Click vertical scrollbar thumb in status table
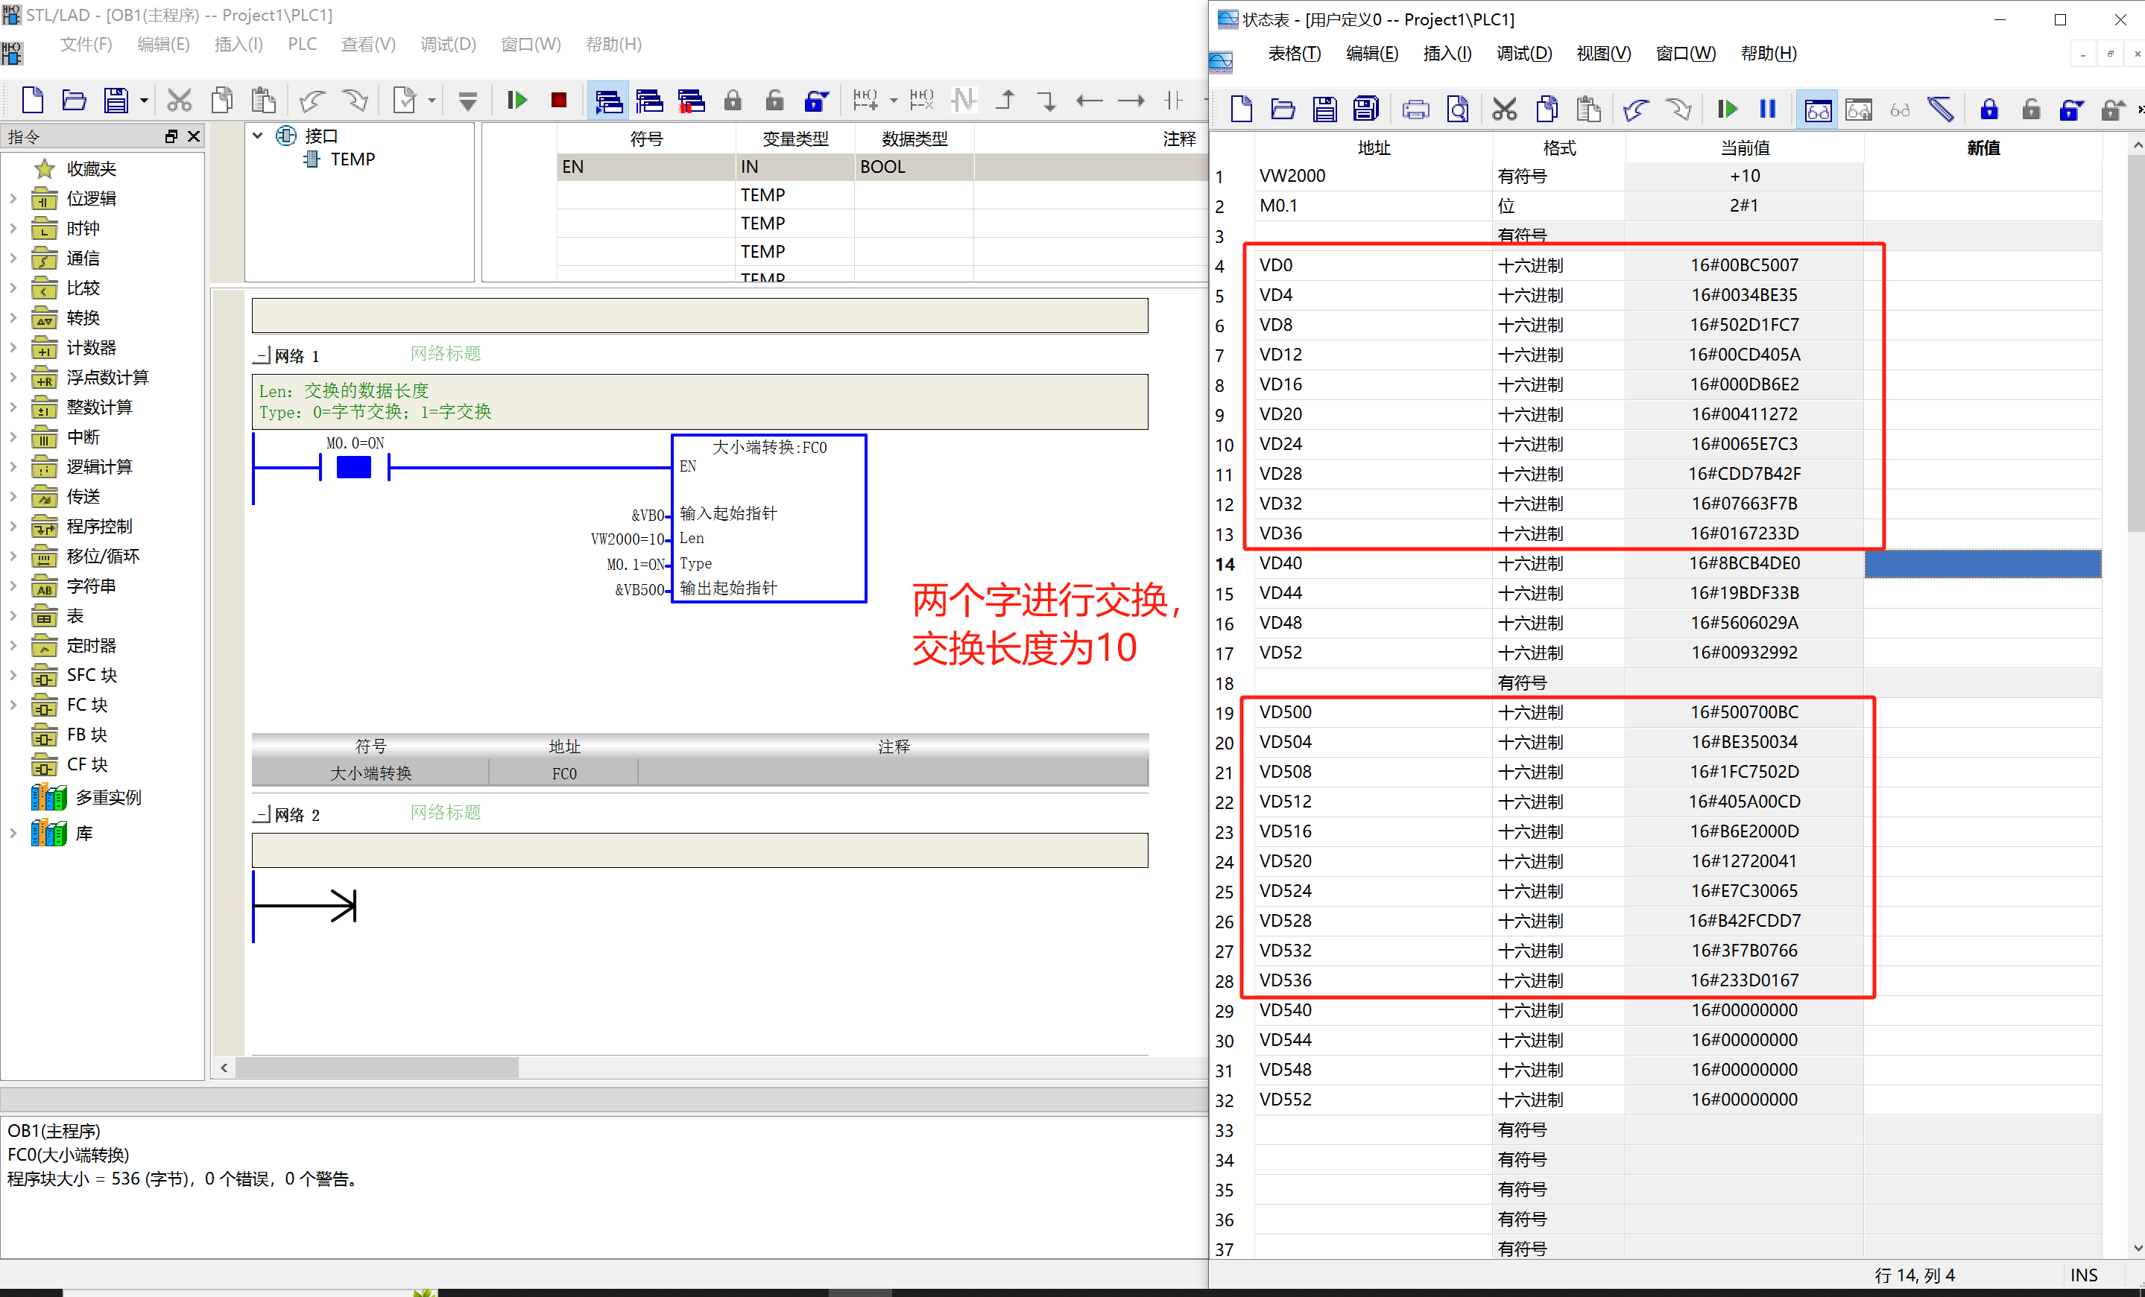The height and width of the screenshot is (1297, 2145). point(2136,343)
